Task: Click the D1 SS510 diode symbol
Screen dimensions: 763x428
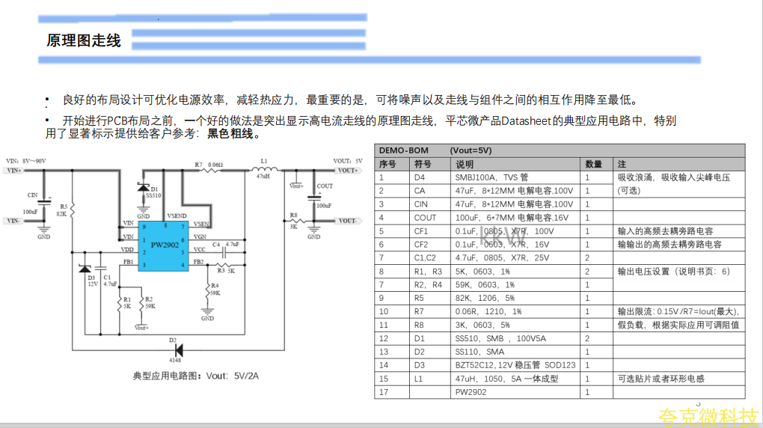Action: 142,189
